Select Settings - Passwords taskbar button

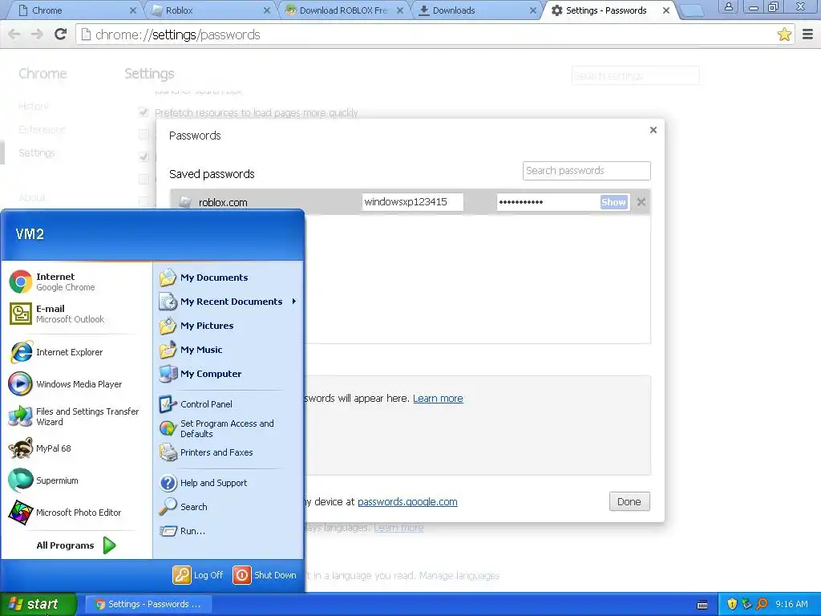[148, 604]
